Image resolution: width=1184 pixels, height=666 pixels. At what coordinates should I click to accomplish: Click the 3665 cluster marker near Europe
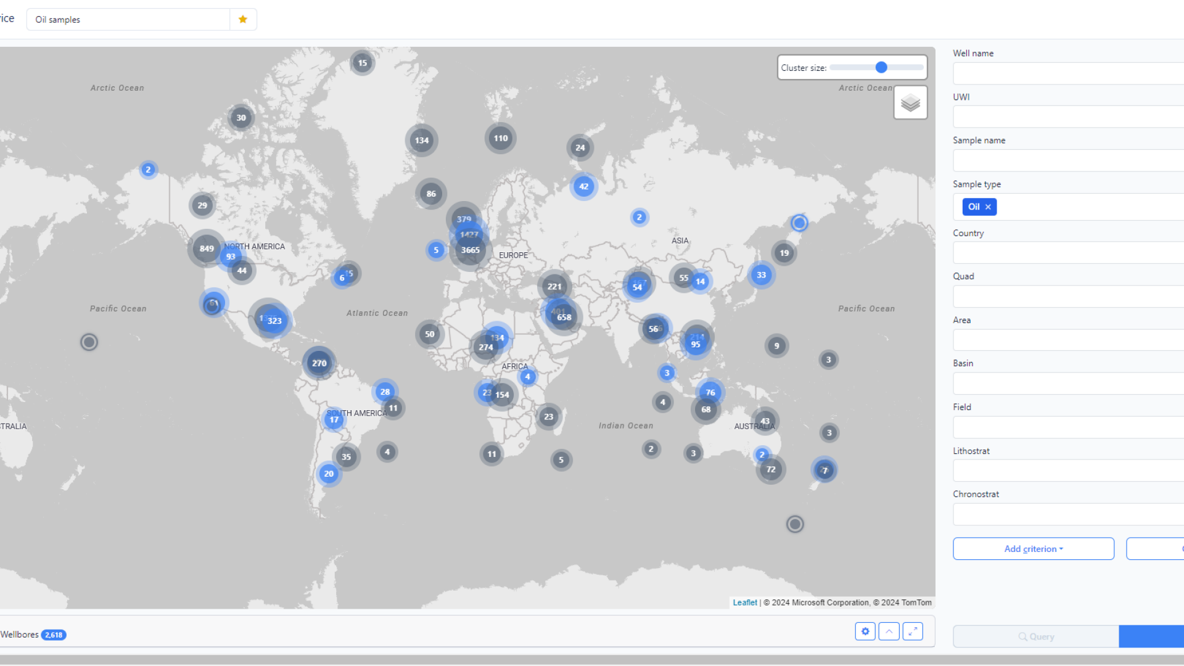(x=471, y=250)
